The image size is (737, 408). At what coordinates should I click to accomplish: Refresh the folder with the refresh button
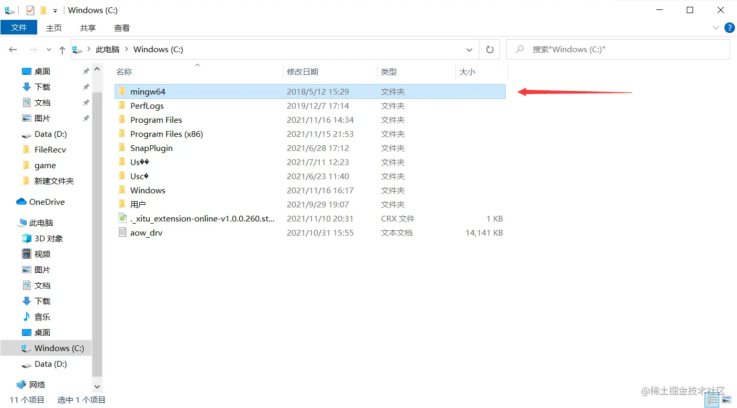point(490,50)
